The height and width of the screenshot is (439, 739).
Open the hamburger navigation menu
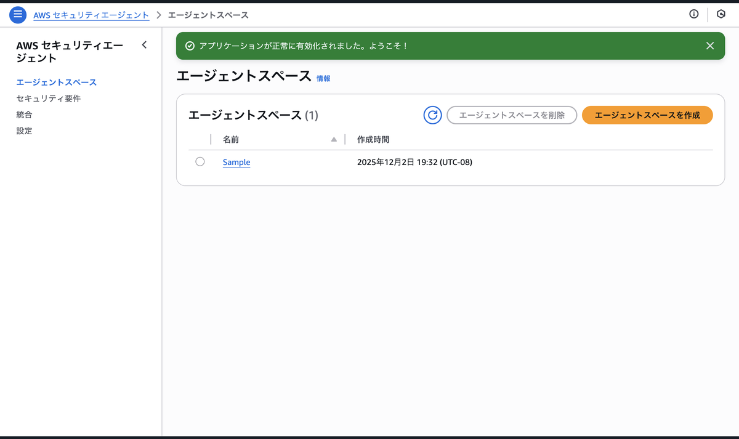(18, 14)
